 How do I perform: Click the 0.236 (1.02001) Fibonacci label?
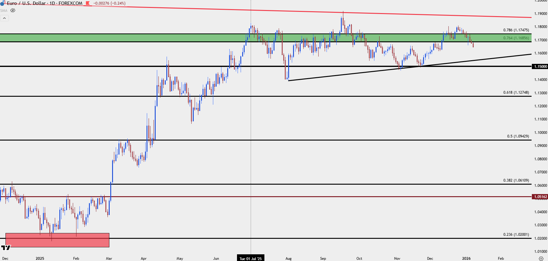click(516, 235)
